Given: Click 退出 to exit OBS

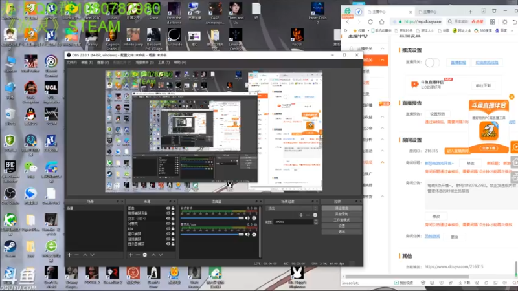Looking at the screenshot, I should tap(342, 232).
